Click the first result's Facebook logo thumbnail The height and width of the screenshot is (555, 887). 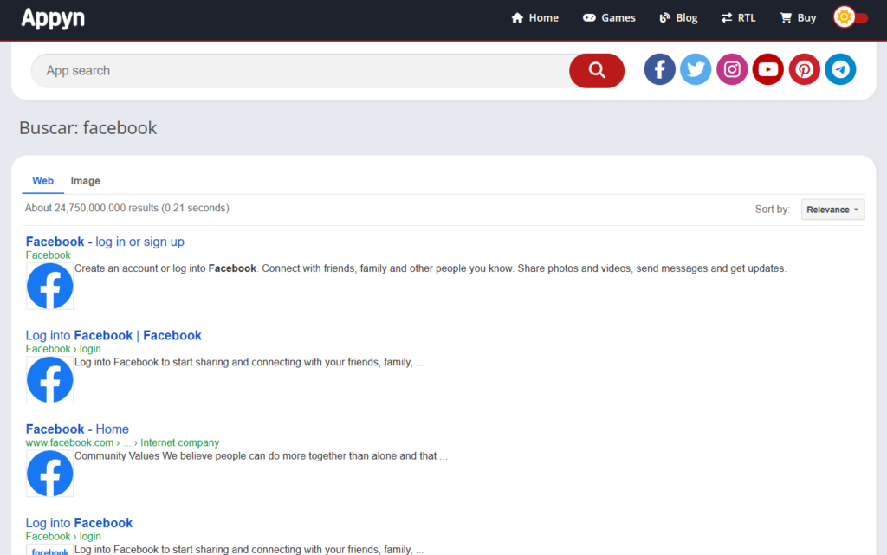49,286
